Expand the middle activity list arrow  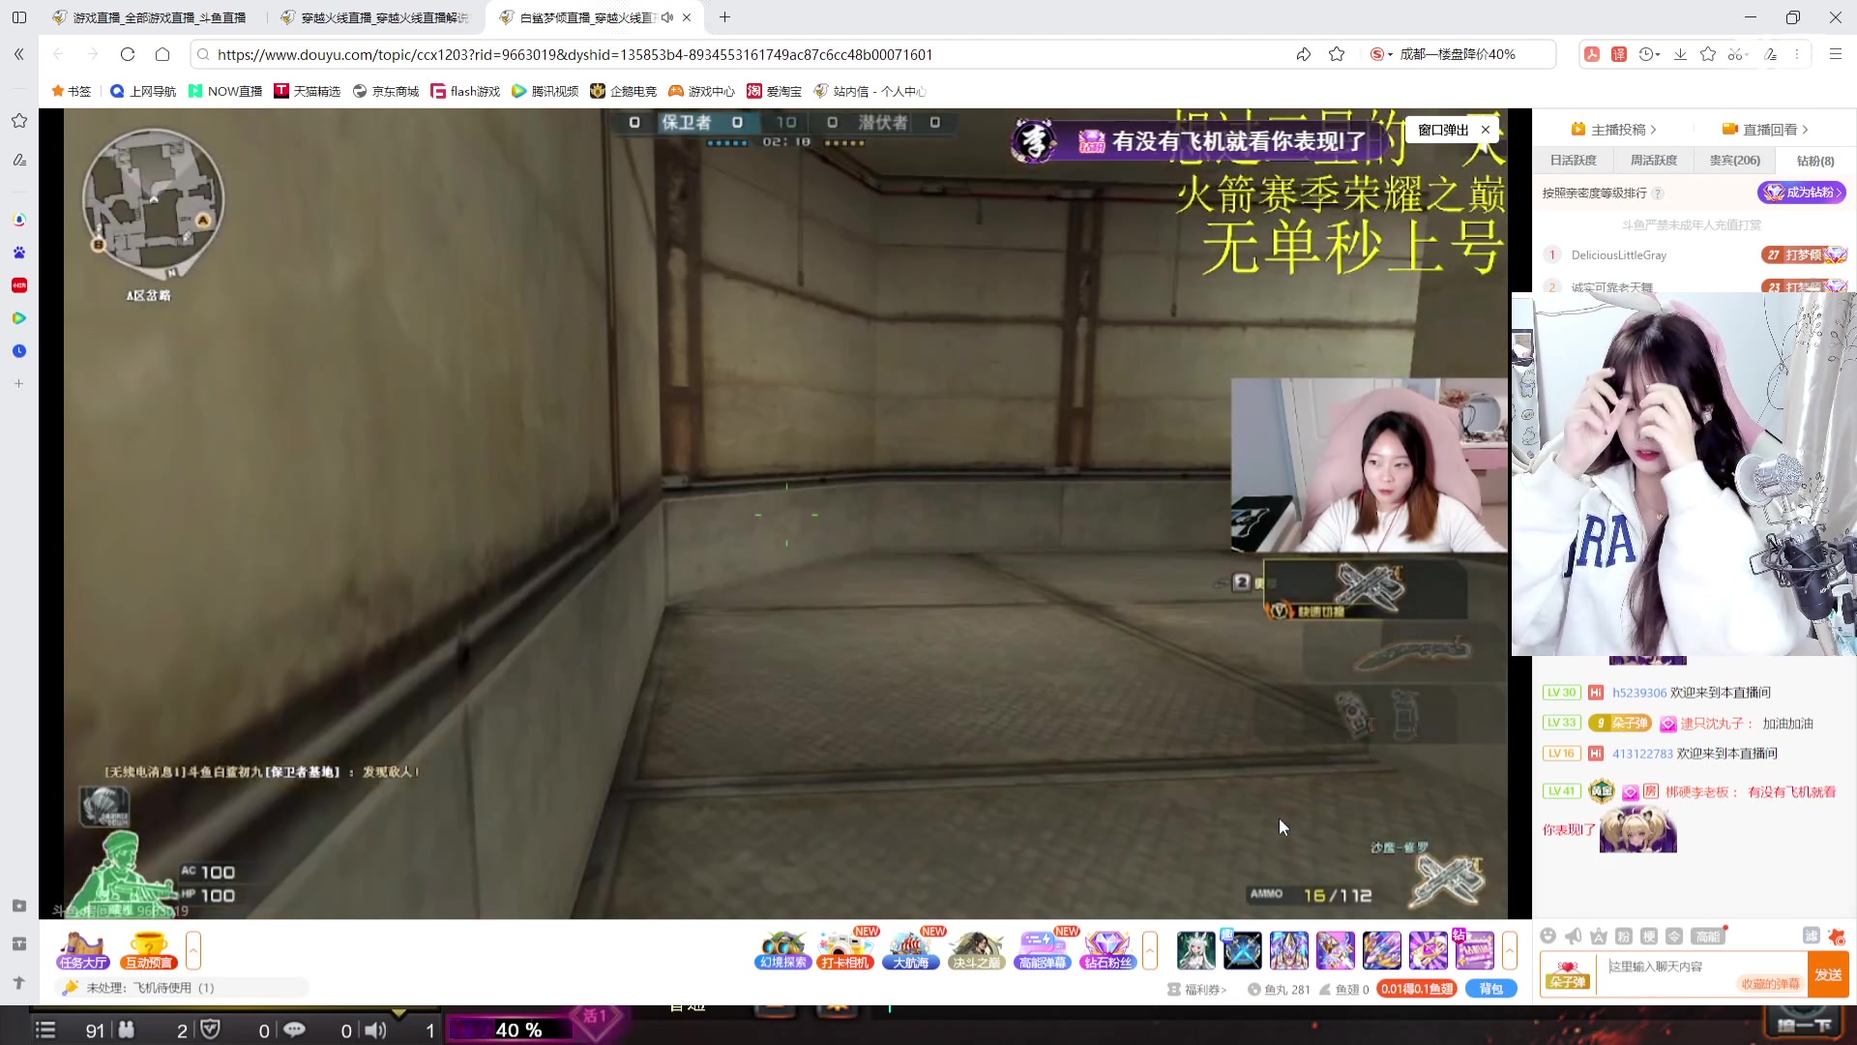click(x=1150, y=951)
